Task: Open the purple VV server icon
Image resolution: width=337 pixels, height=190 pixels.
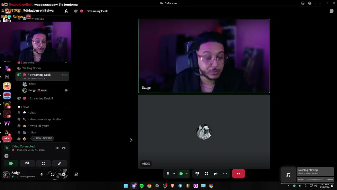Action: [7, 123]
